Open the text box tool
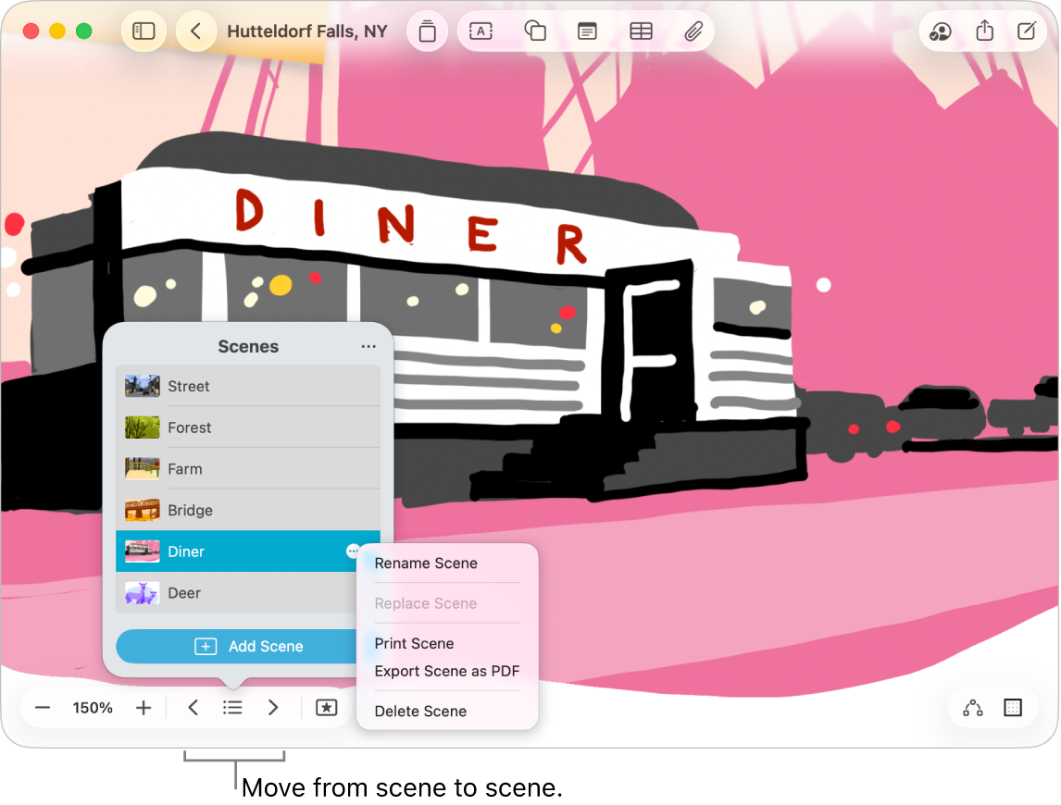This screenshot has height=805, width=1061. point(481,31)
